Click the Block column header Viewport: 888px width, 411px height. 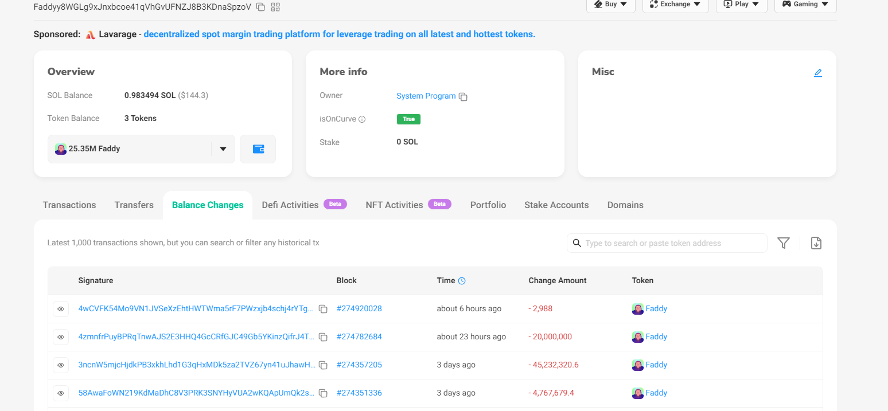tap(346, 280)
